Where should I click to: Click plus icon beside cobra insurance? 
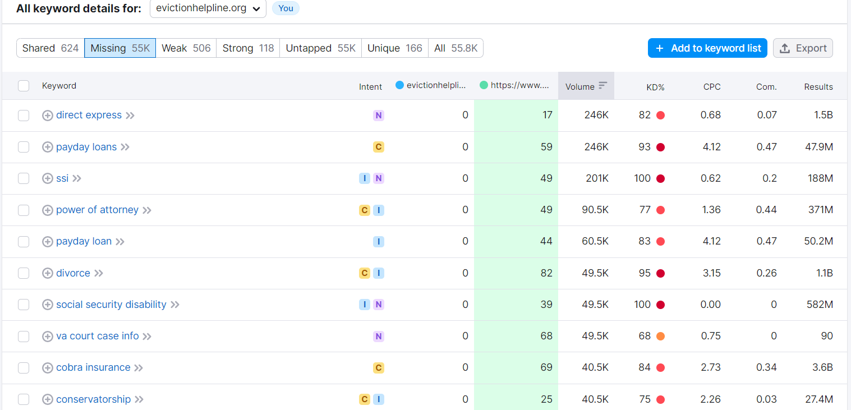[x=48, y=368]
